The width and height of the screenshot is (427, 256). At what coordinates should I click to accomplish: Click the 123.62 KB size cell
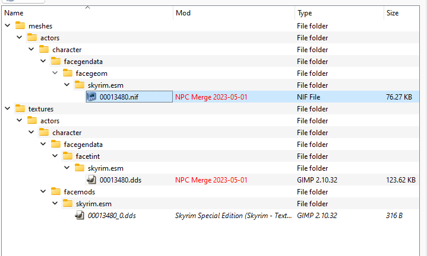(401, 180)
